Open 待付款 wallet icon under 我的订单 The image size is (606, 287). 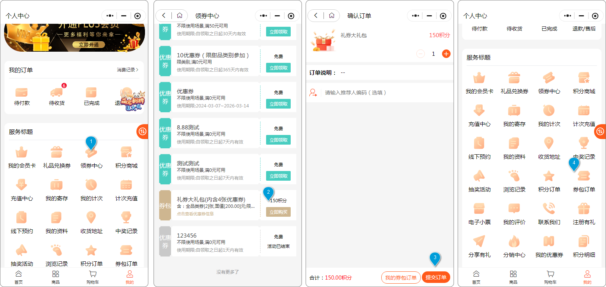point(22,92)
